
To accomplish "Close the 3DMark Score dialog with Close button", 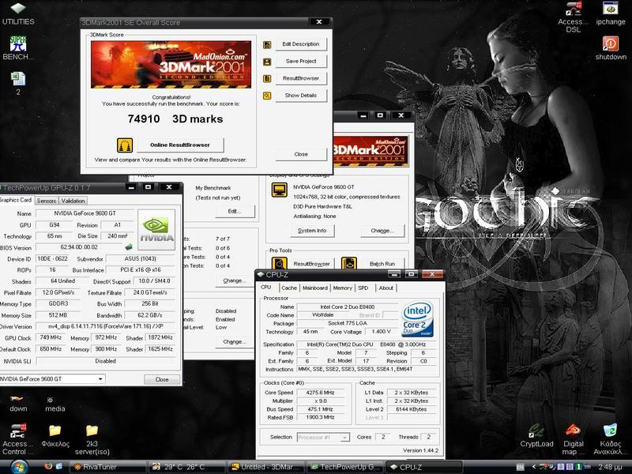I will point(301,154).
